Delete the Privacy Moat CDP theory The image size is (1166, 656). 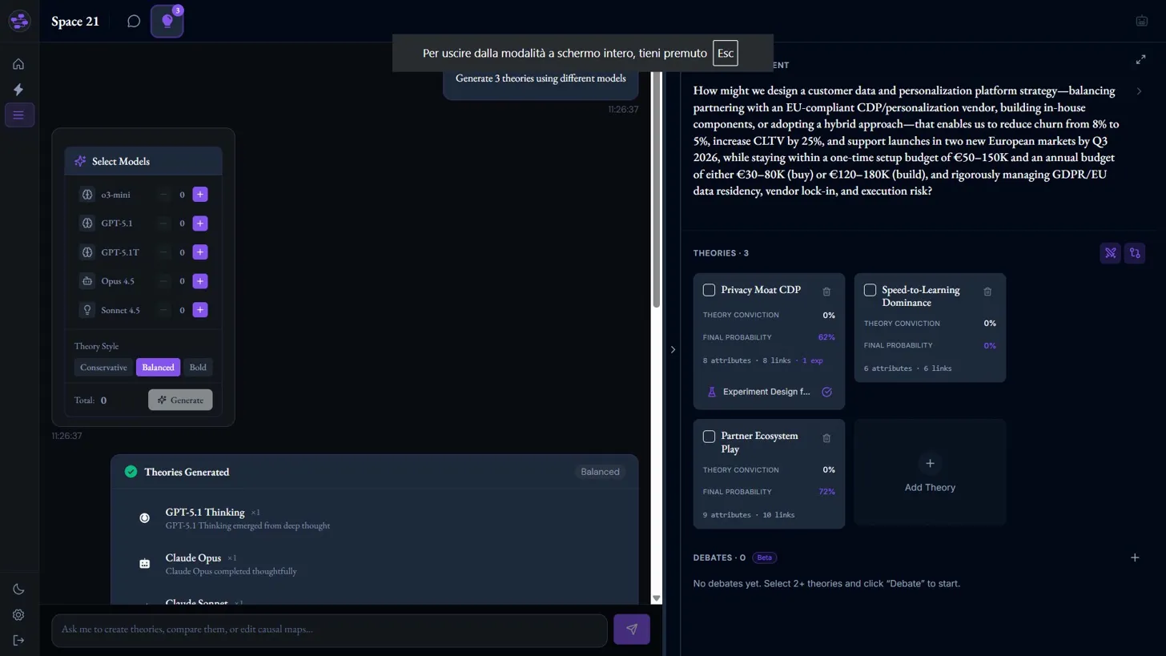[x=826, y=292]
